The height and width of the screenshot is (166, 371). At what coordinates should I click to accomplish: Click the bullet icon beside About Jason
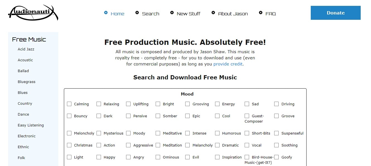[x=213, y=13]
